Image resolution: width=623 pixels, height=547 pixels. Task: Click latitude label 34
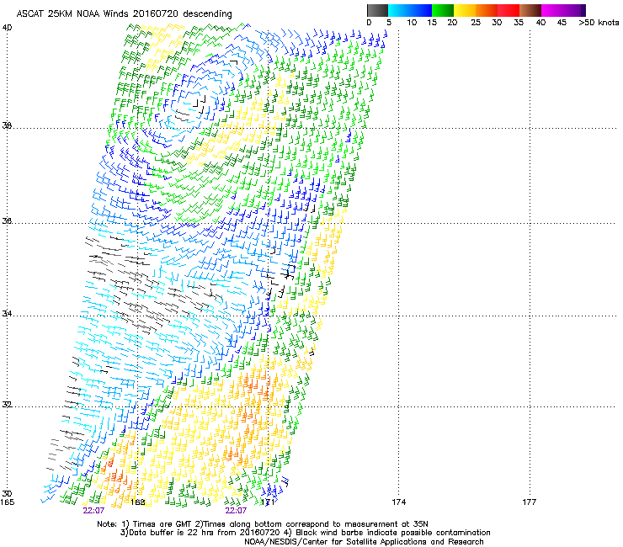pos(7,314)
